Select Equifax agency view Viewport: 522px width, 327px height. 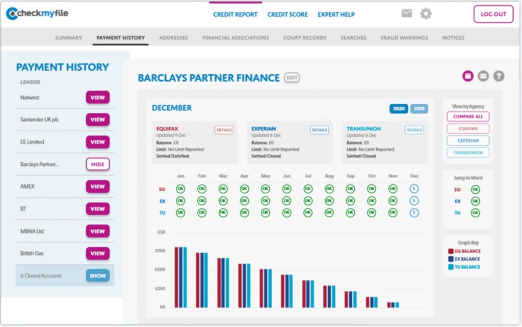[468, 129]
